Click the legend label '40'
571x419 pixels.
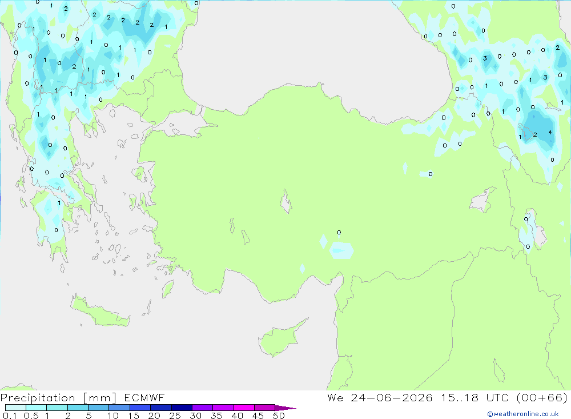(x=238, y=416)
